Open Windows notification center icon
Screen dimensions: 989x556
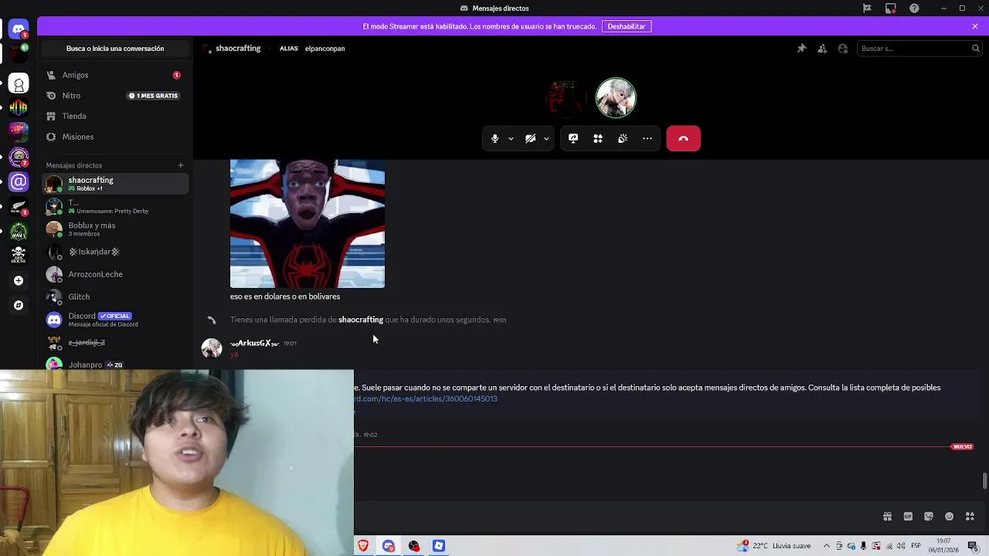point(973,546)
